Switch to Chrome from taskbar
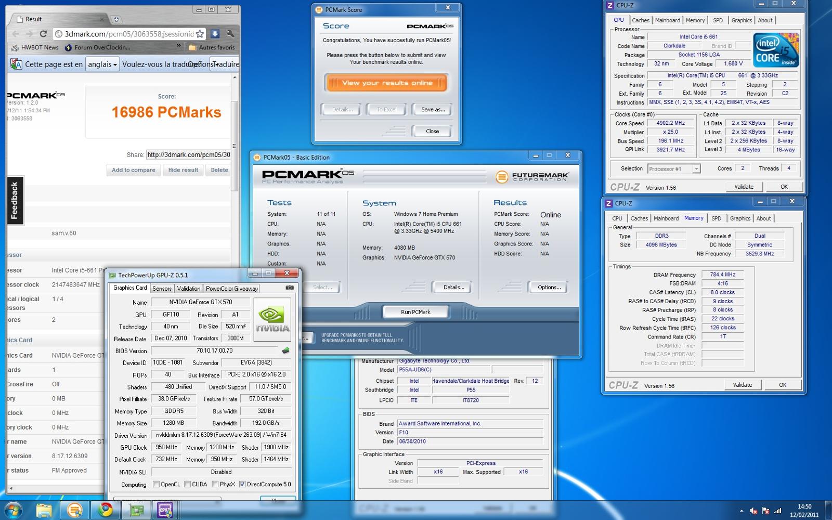This screenshot has height=520, width=832. 106,510
